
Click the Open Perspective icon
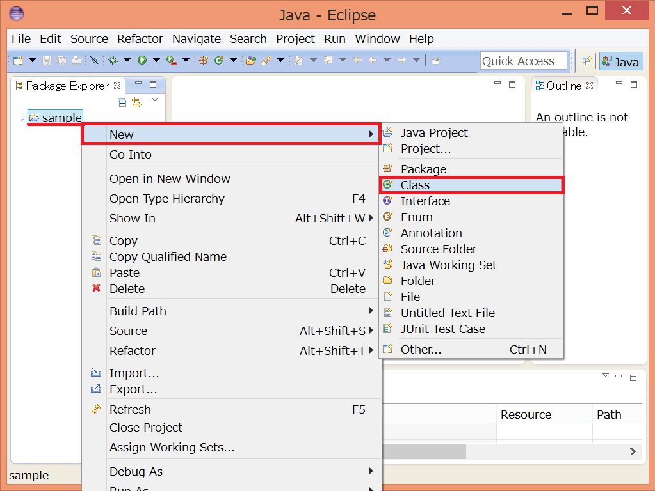(586, 61)
